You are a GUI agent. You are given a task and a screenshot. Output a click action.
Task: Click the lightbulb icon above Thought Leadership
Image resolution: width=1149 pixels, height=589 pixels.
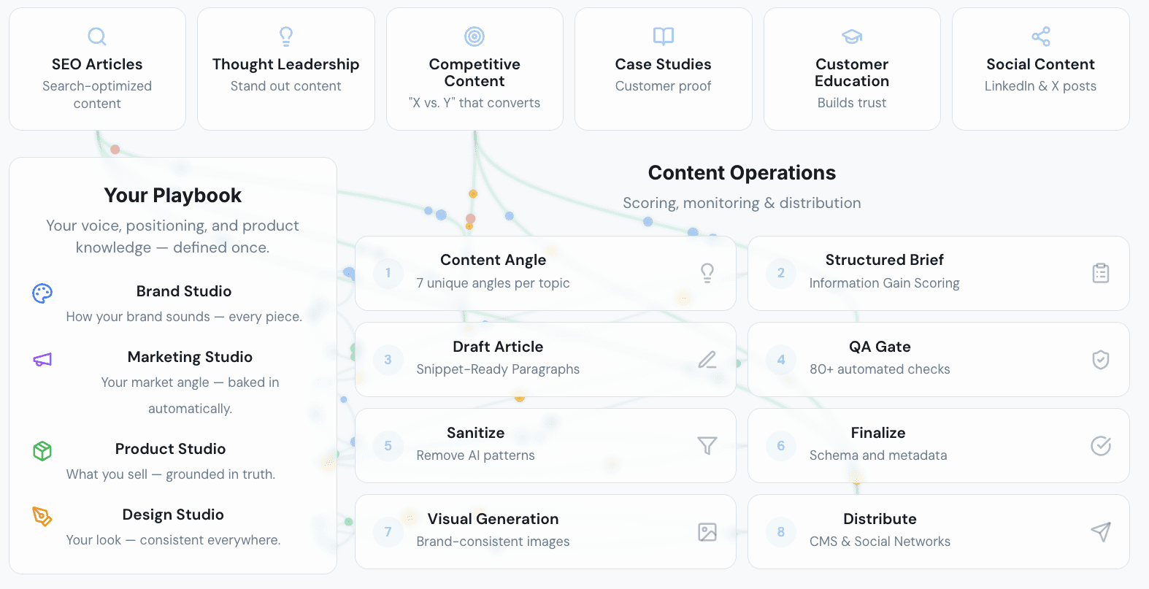click(286, 36)
